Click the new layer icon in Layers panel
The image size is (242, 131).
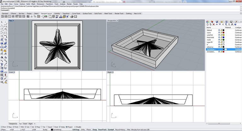click(208, 24)
